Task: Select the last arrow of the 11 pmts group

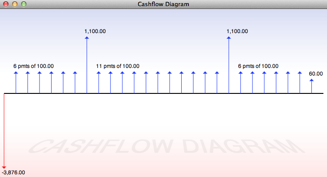Action: point(217,83)
